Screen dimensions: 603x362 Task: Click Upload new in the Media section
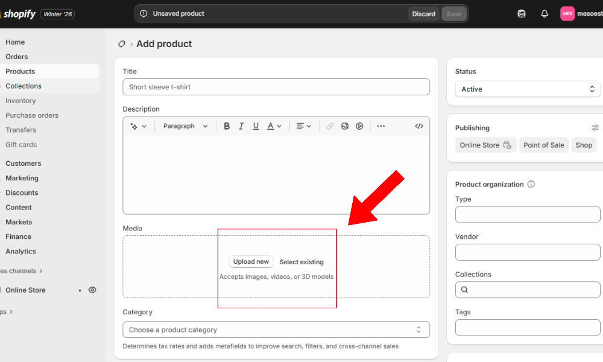251,261
